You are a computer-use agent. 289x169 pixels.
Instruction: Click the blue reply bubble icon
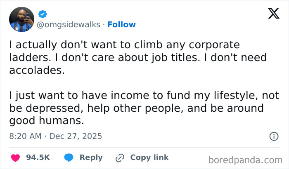(x=69, y=157)
